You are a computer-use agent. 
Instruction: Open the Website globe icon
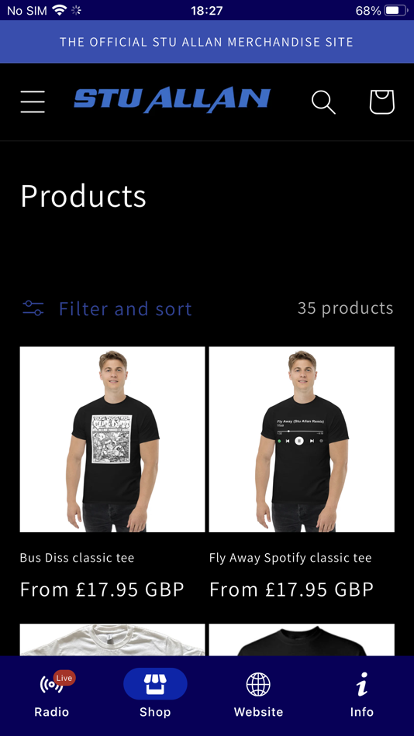pyautogui.click(x=258, y=684)
